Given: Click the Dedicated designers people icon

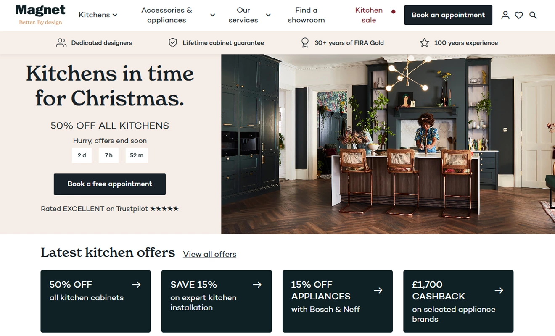Looking at the screenshot, I should (61, 43).
